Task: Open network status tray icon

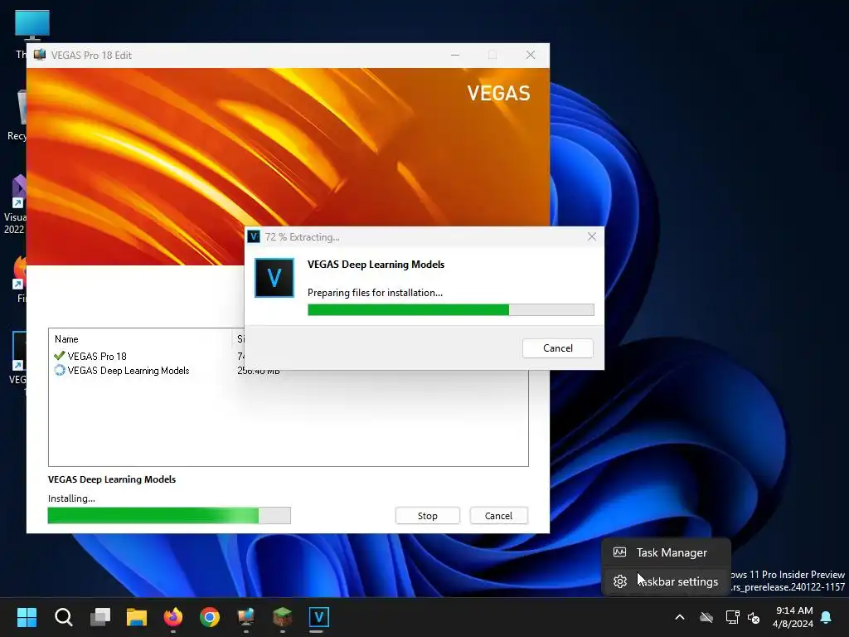Action: [x=732, y=617]
